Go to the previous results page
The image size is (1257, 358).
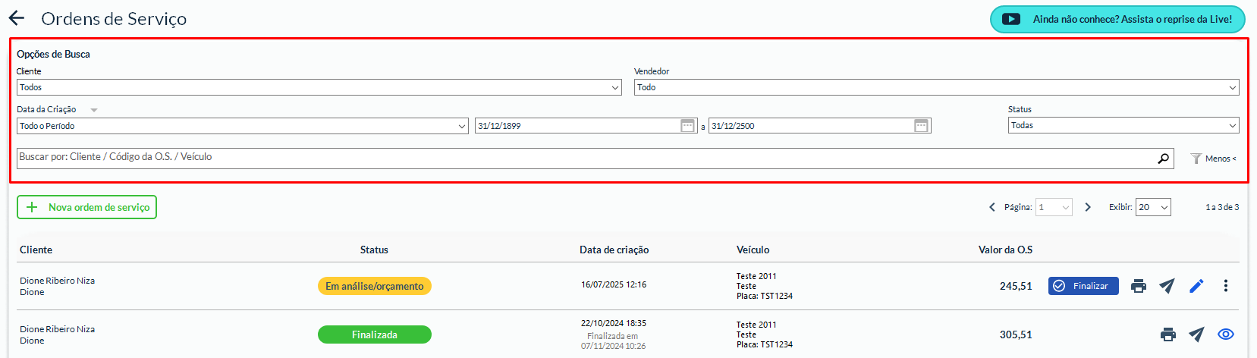[x=992, y=207]
